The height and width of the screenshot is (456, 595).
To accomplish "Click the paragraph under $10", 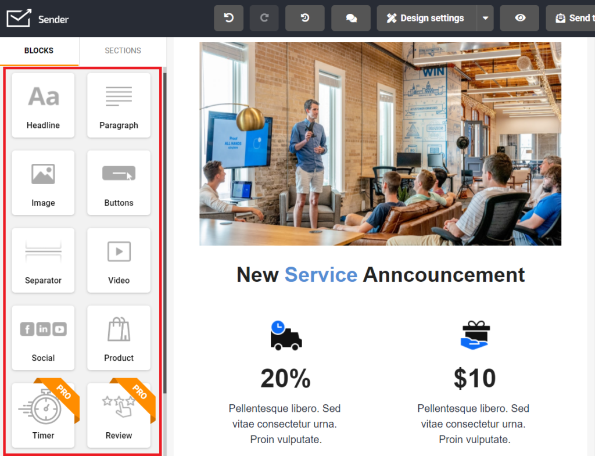I will (x=474, y=423).
